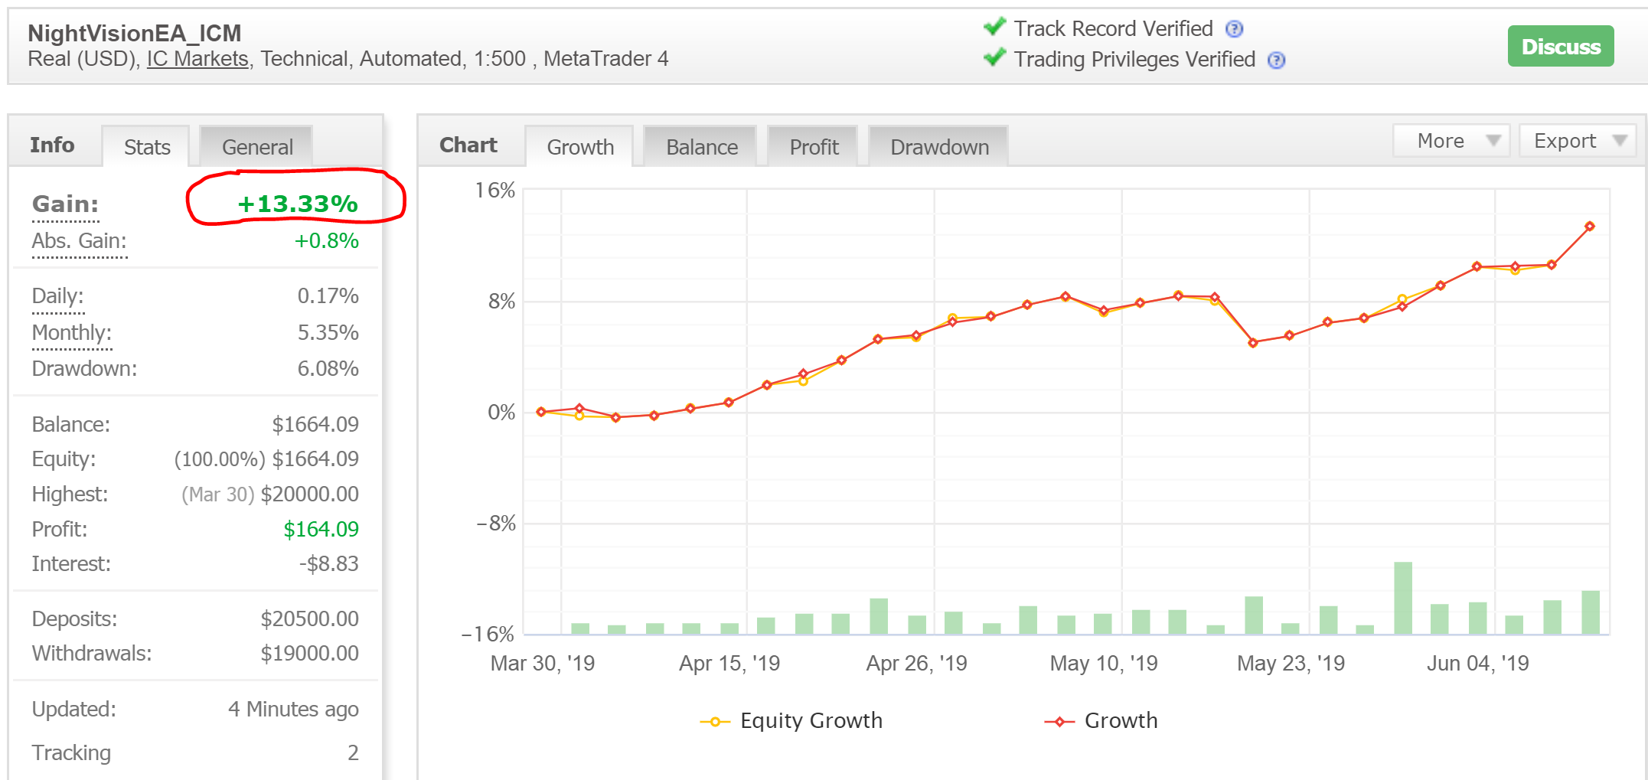
Task: Switch to the Profit chart tab
Action: click(x=814, y=147)
